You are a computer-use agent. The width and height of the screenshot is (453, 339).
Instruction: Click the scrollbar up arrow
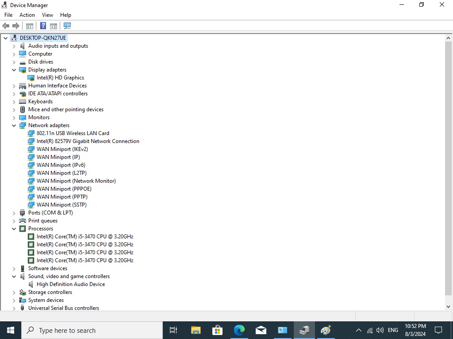[x=448, y=38]
